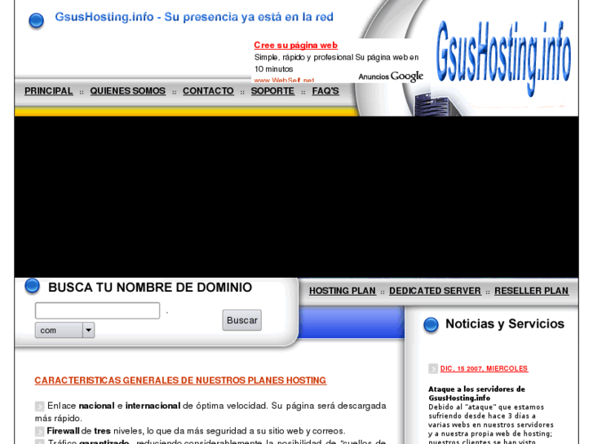Open the 'DIC, 15 2007, MIERCOLES' news link
This screenshot has height=444, width=593.
(484, 368)
